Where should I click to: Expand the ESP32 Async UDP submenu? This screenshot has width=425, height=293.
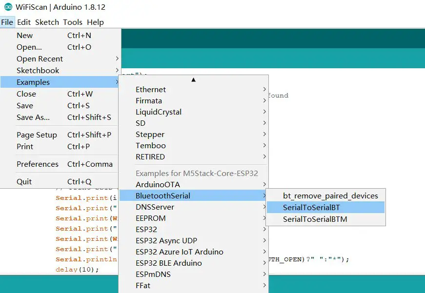coord(194,241)
